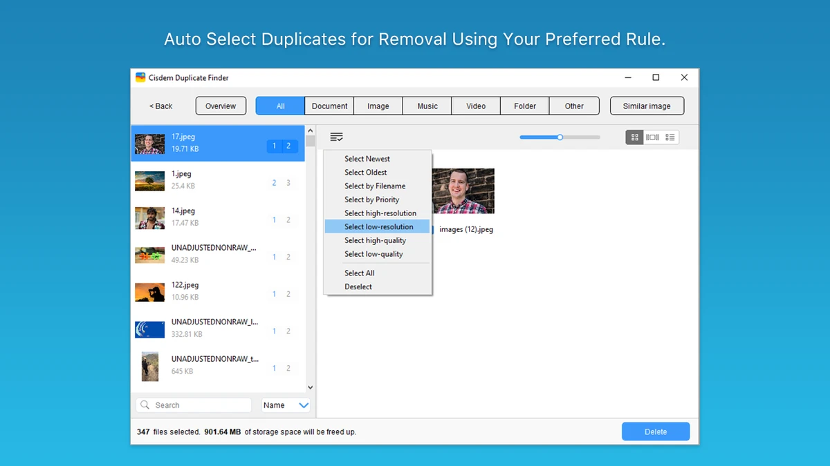830x466 pixels.
Task: Switch to the Folder tab
Action: click(525, 106)
